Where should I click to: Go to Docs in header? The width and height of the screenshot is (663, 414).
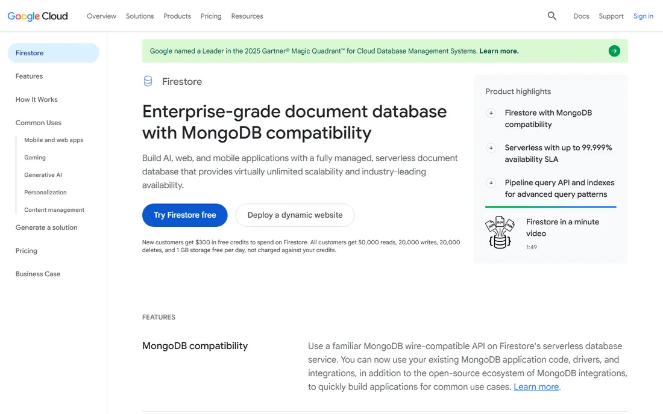[x=581, y=16]
